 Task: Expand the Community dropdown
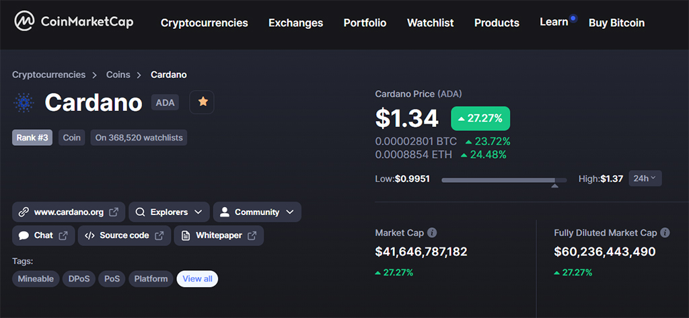tap(257, 212)
